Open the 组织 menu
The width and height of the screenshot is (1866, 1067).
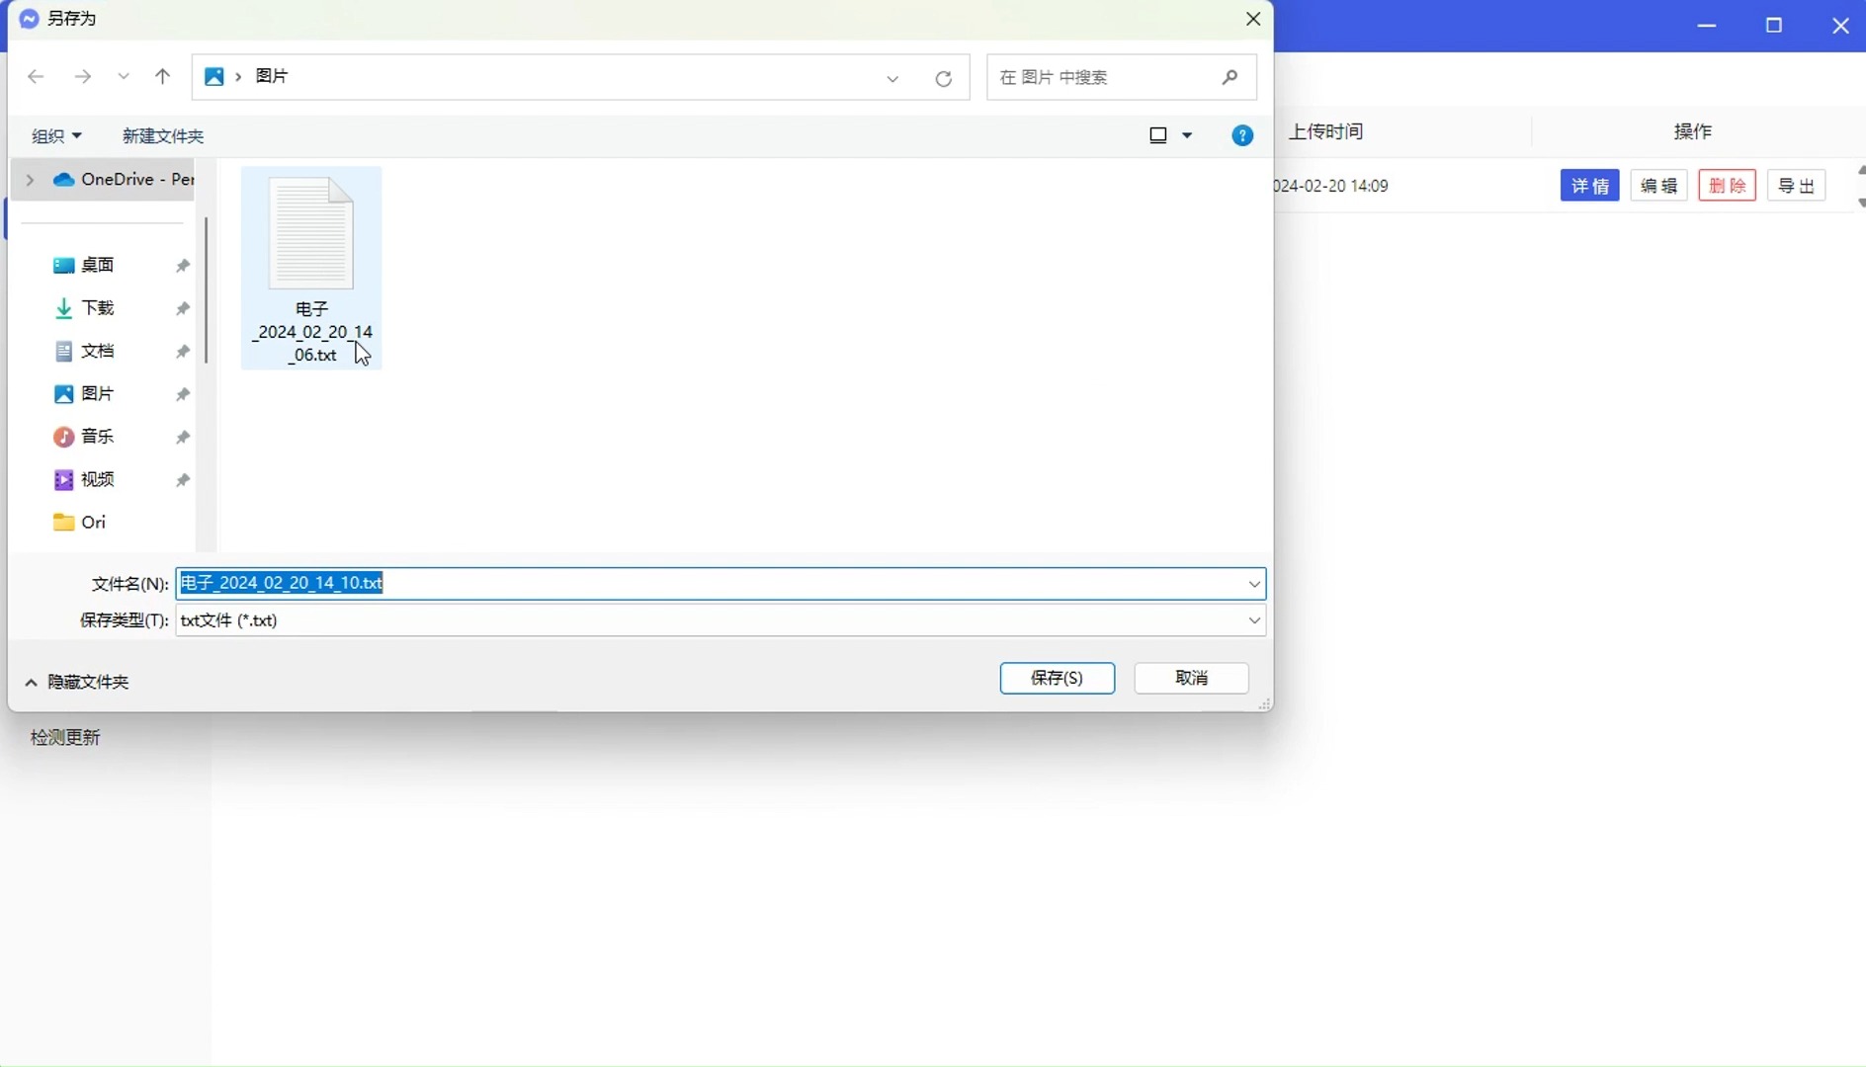56,135
